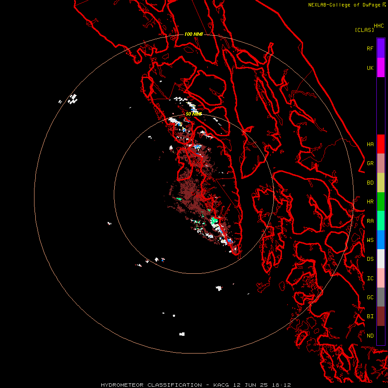
Task: Click the RF purple color swatch
Action: pyautogui.click(x=381, y=48)
